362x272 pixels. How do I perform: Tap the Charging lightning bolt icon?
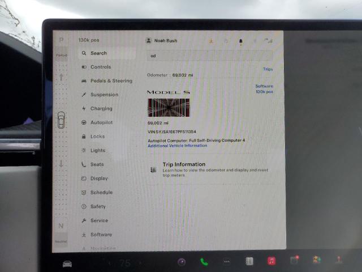click(84, 108)
